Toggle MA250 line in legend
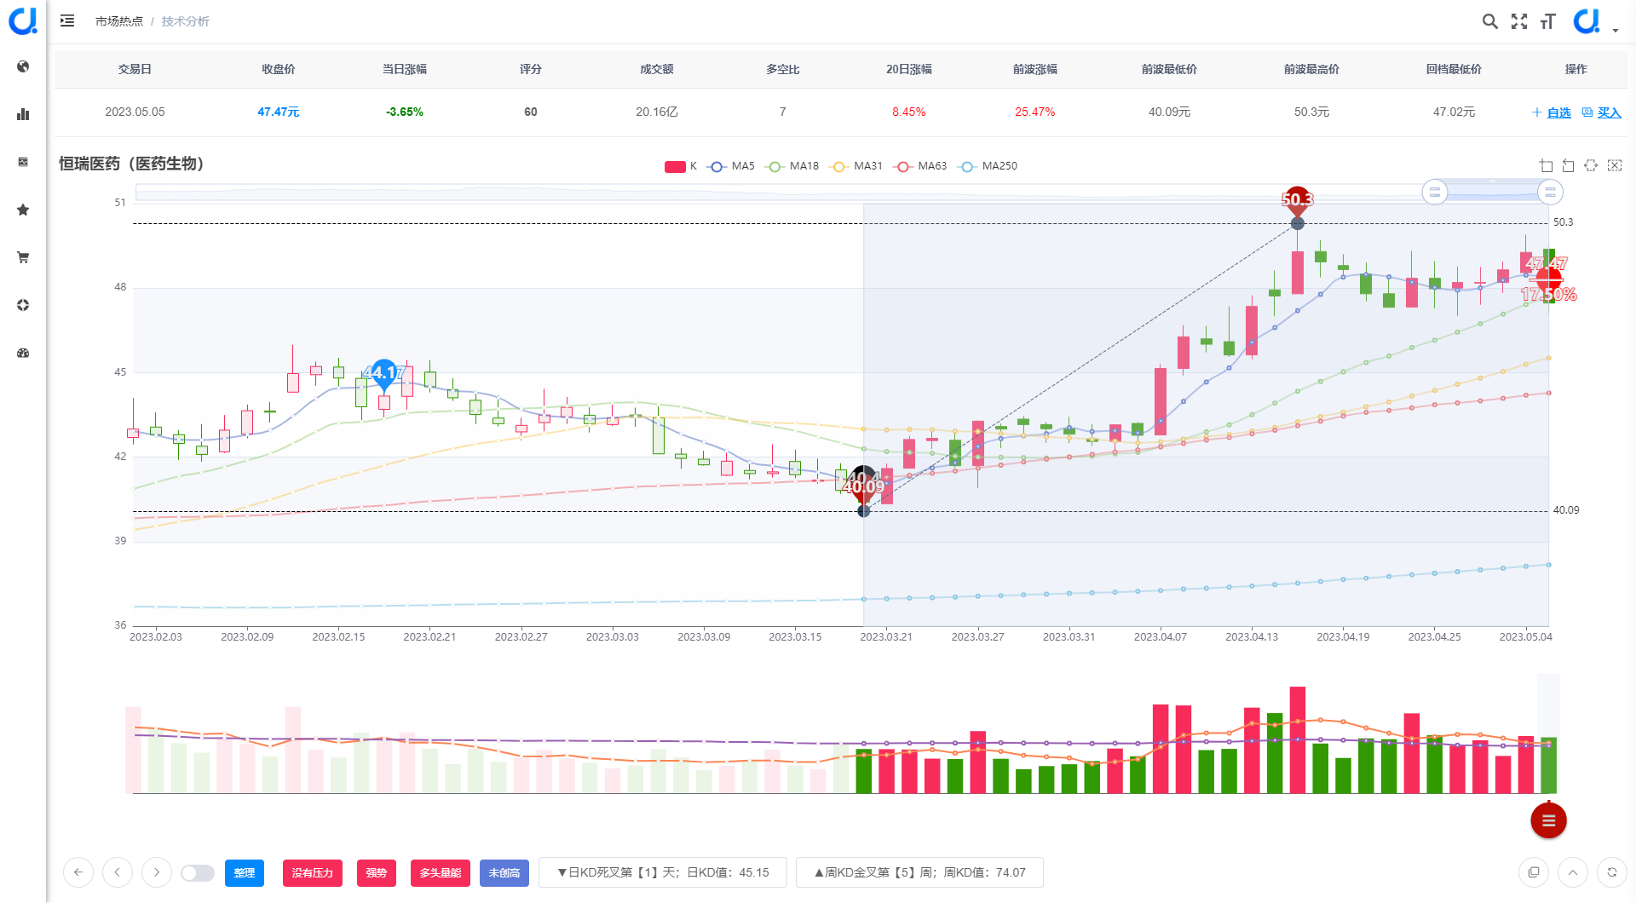1636x903 pixels. tap(988, 166)
